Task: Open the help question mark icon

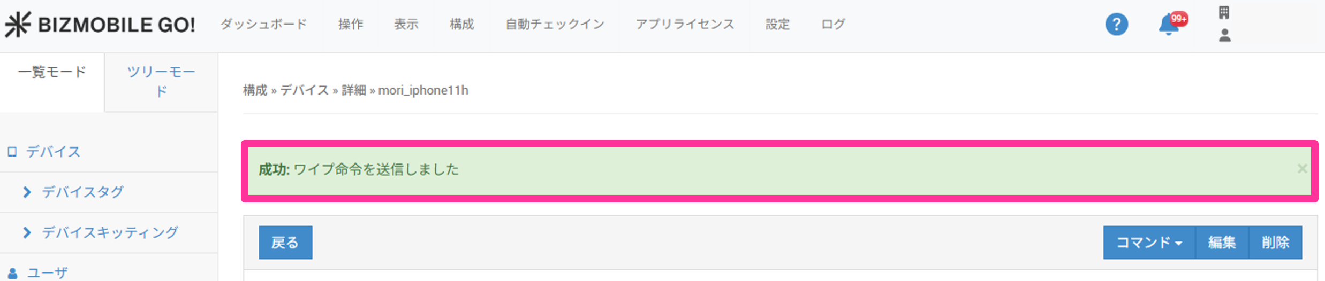Action: point(1116,25)
